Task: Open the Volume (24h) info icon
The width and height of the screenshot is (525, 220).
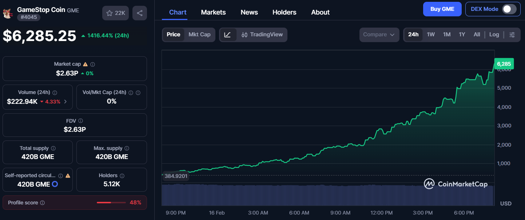Action: (x=55, y=93)
